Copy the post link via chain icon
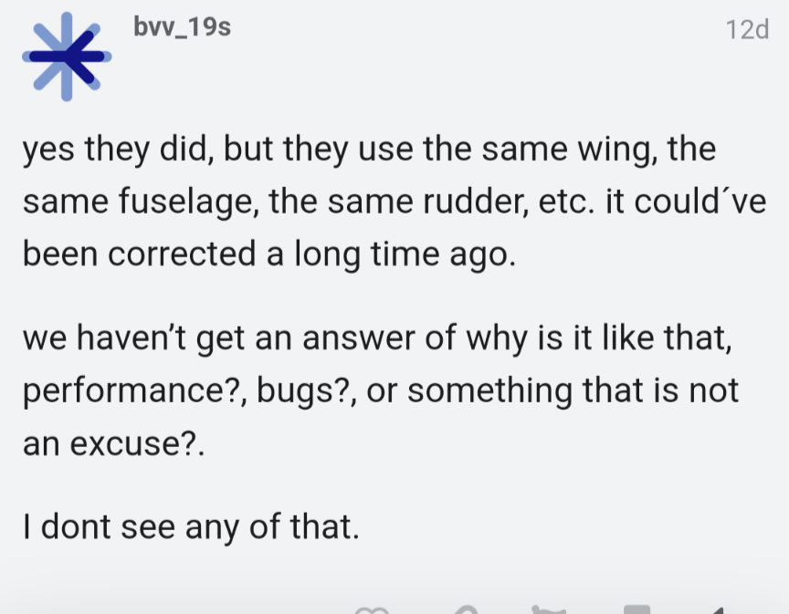Viewport: 789px width, 614px height. point(465,609)
